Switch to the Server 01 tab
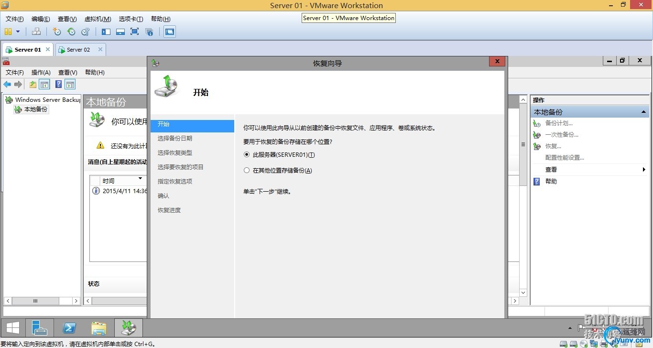Image resolution: width=653 pixels, height=348 pixels. [28, 50]
